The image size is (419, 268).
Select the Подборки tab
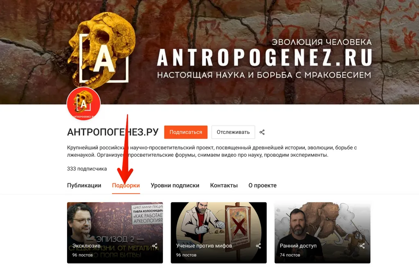pyautogui.click(x=126, y=185)
